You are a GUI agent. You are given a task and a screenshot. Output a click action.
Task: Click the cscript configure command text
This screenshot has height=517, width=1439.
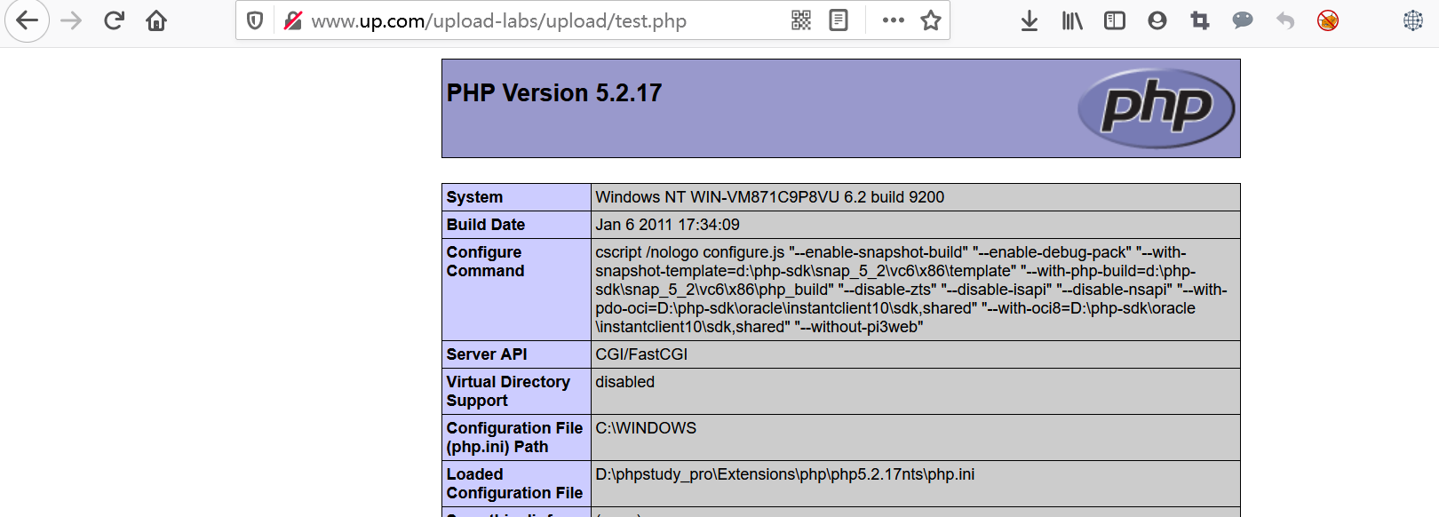point(911,290)
